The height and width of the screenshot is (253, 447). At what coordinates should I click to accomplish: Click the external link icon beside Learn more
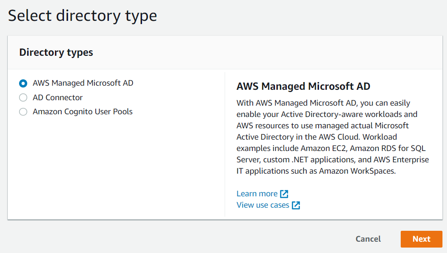pyautogui.click(x=284, y=194)
